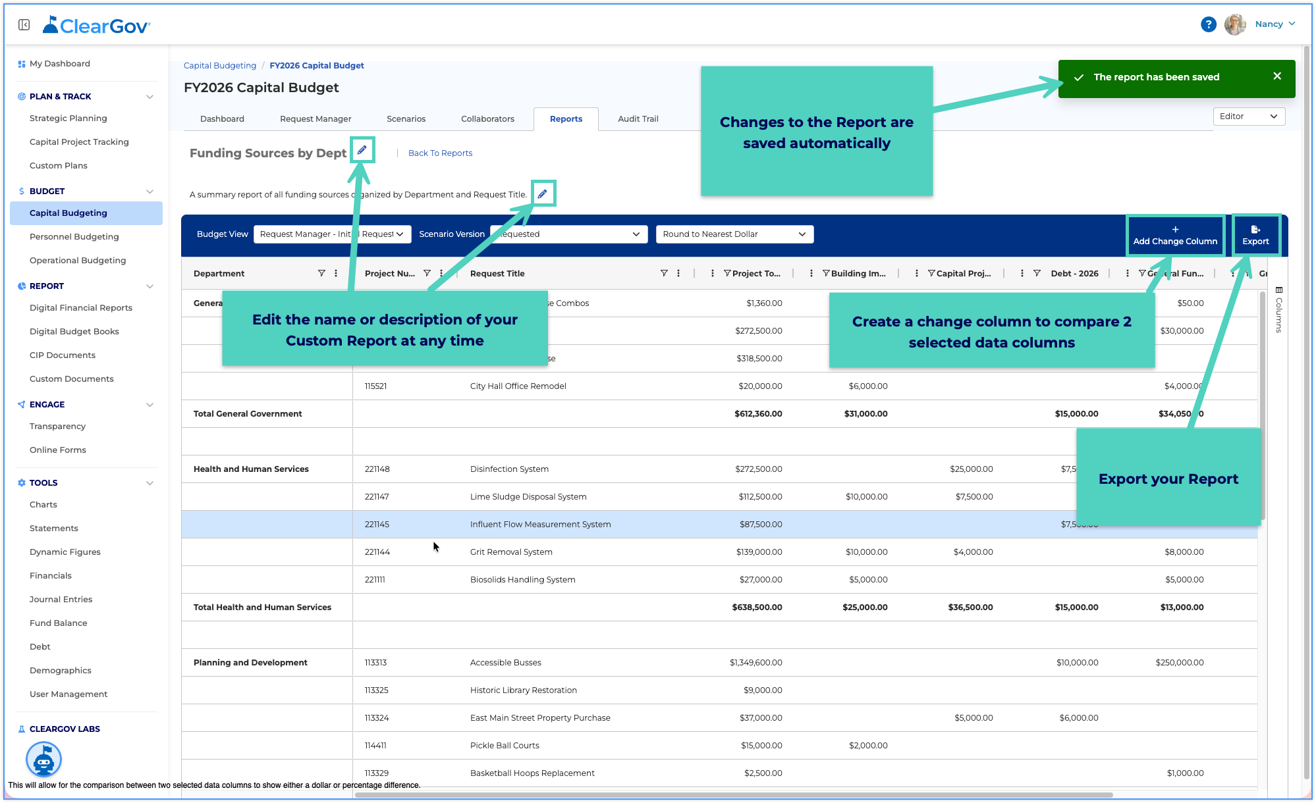Open the Capital Projects column menu dots

pyautogui.click(x=917, y=273)
